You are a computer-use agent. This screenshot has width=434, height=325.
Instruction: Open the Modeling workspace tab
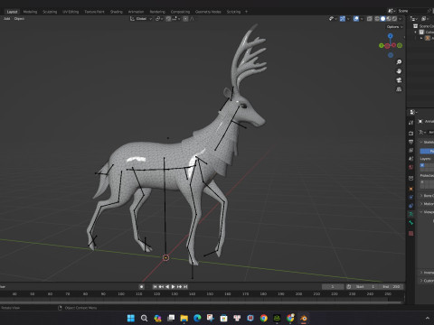click(30, 12)
